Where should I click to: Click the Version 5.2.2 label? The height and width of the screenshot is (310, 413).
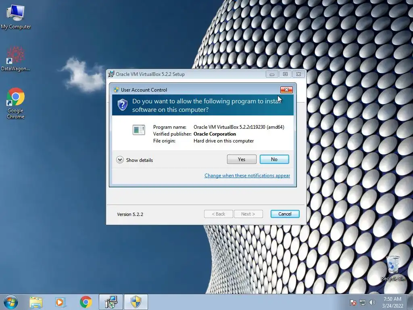[x=130, y=214]
